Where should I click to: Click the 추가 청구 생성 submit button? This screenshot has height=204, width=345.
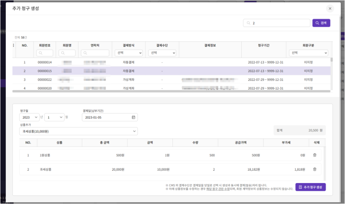(x=310, y=187)
